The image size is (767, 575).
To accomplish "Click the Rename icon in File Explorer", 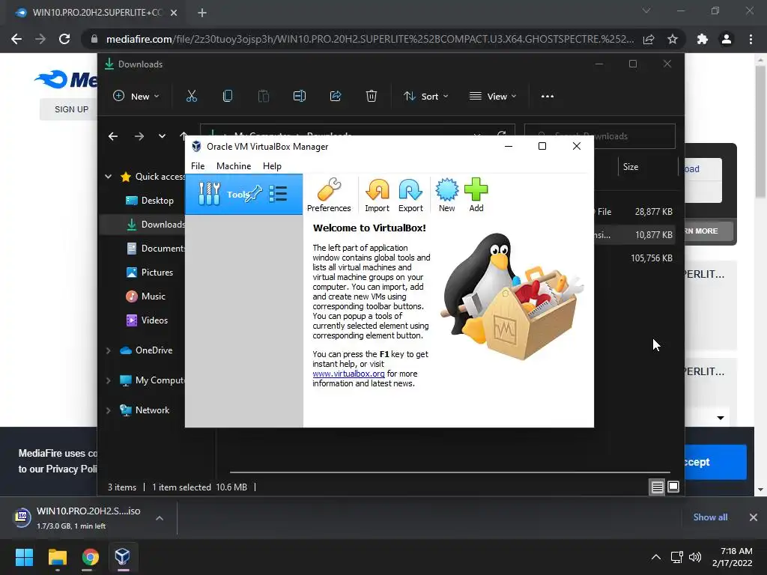I will tap(300, 97).
